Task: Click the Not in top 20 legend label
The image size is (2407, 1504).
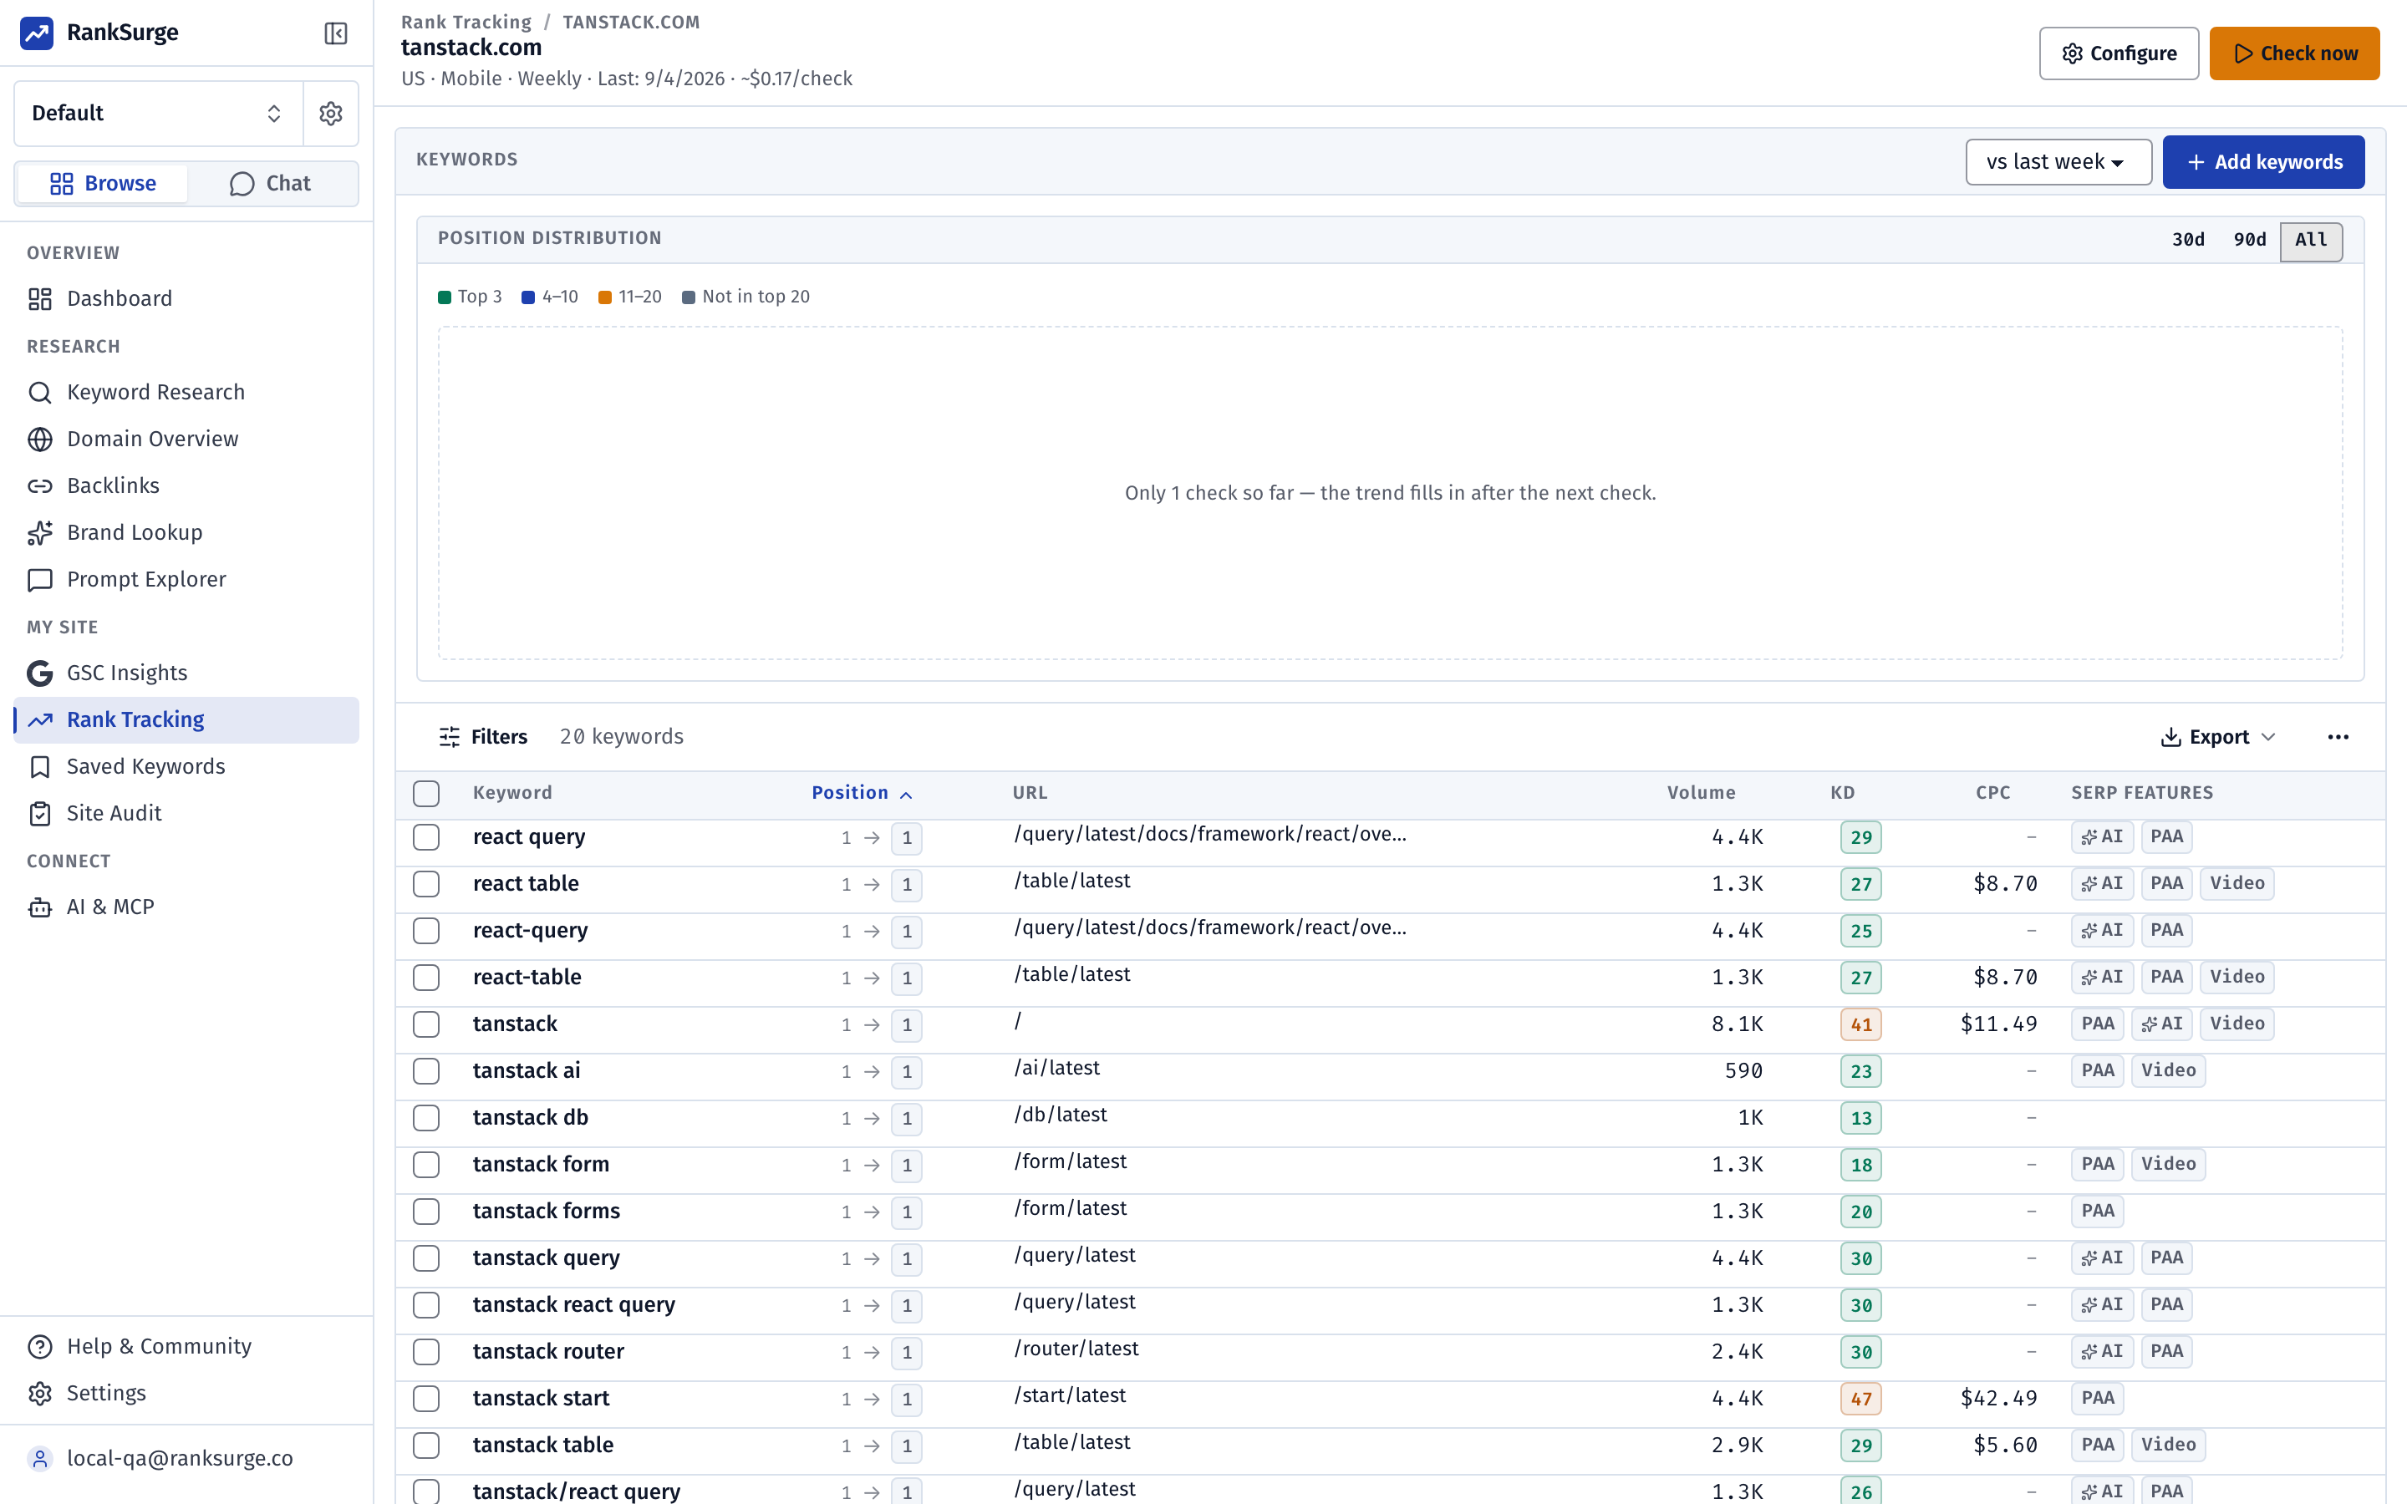Action: (756, 297)
